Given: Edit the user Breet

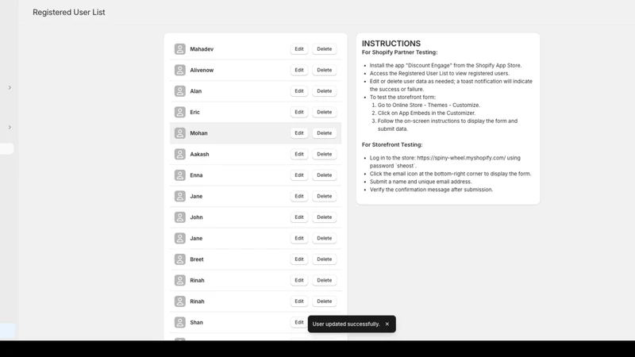Looking at the screenshot, I should point(299,259).
